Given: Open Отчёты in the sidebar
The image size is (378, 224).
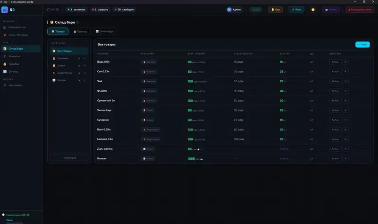Looking at the screenshot, I should [x=20, y=72].
